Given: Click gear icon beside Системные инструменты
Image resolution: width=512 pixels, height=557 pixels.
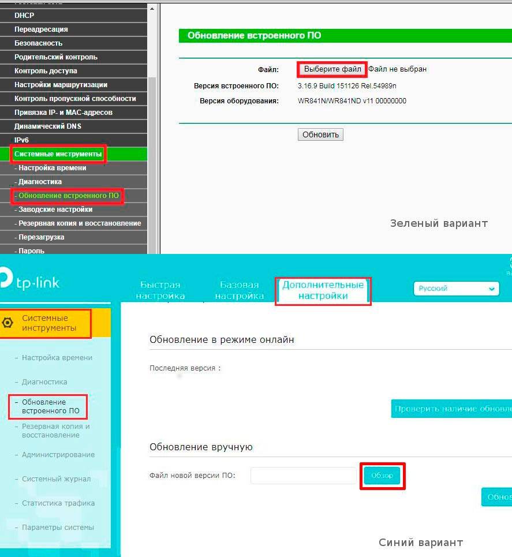Looking at the screenshot, I should [x=8, y=323].
